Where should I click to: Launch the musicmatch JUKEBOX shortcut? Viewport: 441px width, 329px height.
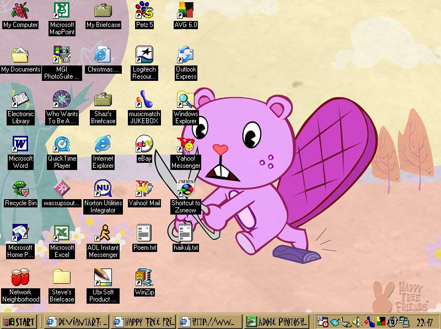click(144, 99)
